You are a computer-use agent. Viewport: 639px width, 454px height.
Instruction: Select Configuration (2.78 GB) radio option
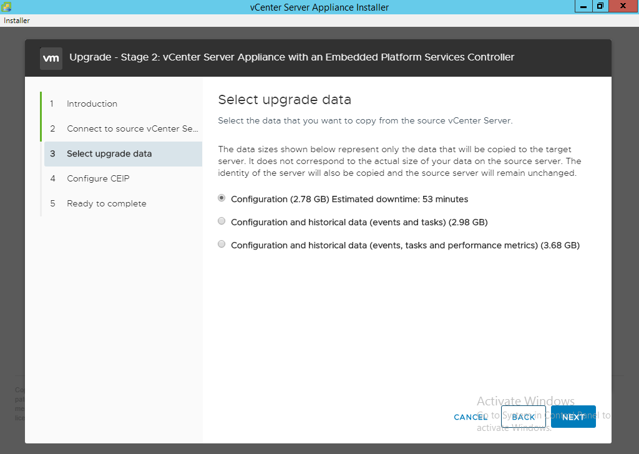(222, 198)
